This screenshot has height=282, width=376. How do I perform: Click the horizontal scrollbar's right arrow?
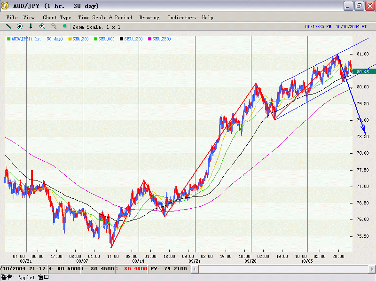click(x=372, y=269)
